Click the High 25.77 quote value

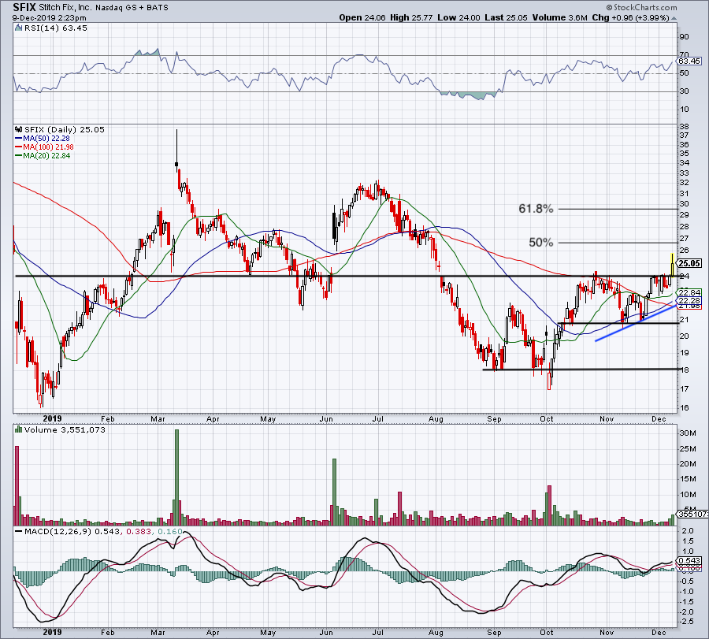pos(411,17)
